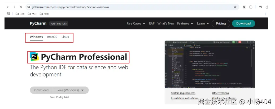The image size is (275, 109).
Task: Click the PyCharm logo in the header
Action: pyautogui.click(x=38, y=24)
